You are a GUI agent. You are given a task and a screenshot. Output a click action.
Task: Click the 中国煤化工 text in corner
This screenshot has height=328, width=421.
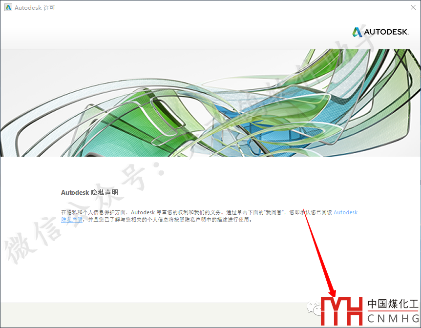pyautogui.click(x=393, y=304)
